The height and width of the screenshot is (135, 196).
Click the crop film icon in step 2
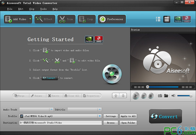[x=72, y=61]
